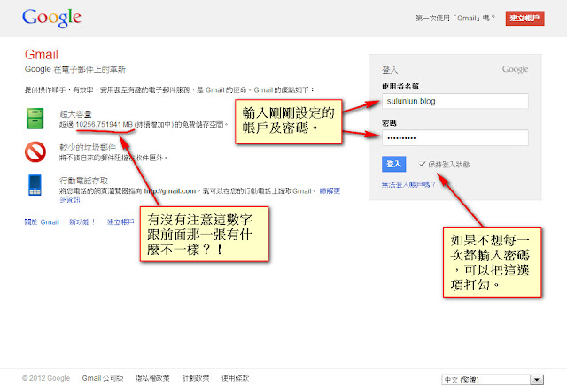Open the 使用條款 terms of use footer link
Screen dimensions: 567x387
[236, 378]
